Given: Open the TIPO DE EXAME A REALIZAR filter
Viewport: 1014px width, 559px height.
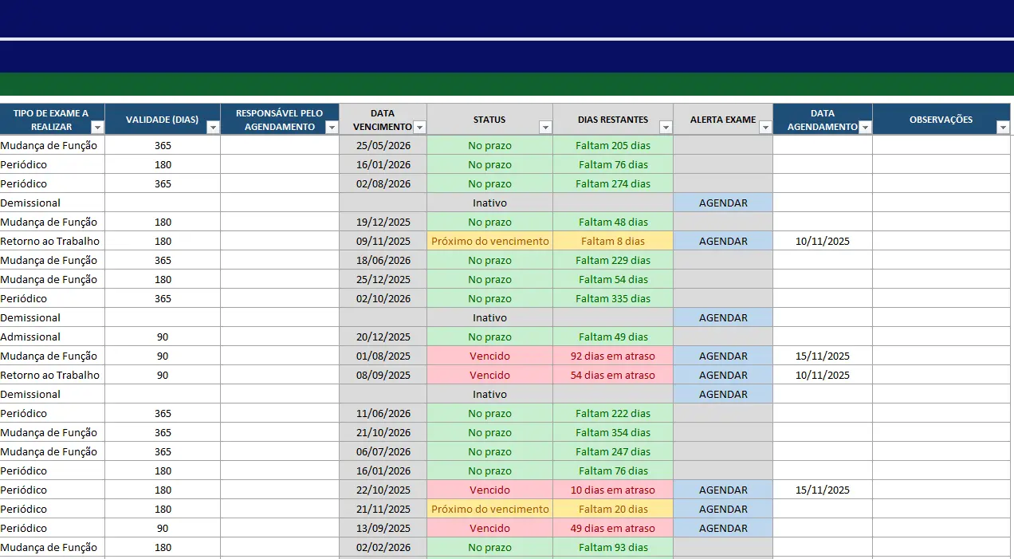Looking at the screenshot, I should click(97, 128).
